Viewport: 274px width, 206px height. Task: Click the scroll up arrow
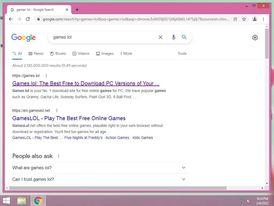[x=267, y=27]
